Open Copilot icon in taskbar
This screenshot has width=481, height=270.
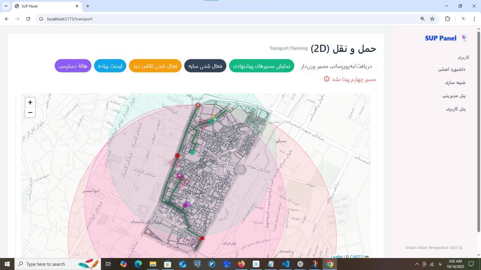[123, 264]
